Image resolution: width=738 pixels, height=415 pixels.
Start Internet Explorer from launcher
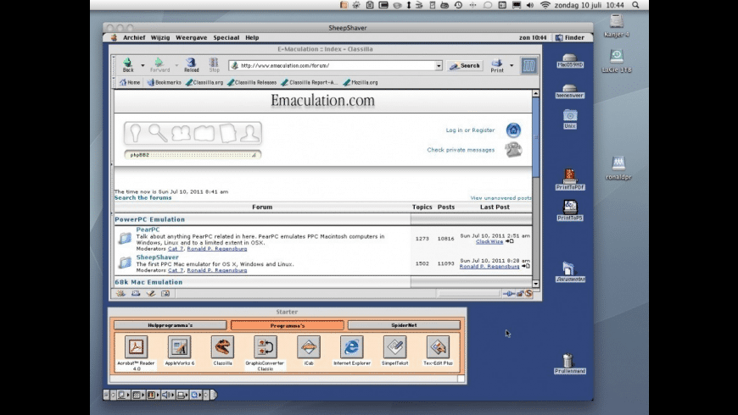pos(351,346)
